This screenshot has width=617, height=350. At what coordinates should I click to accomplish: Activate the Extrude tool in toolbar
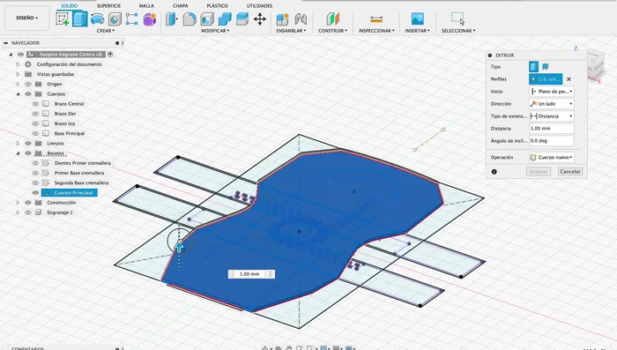pyautogui.click(x=80, y=19)
